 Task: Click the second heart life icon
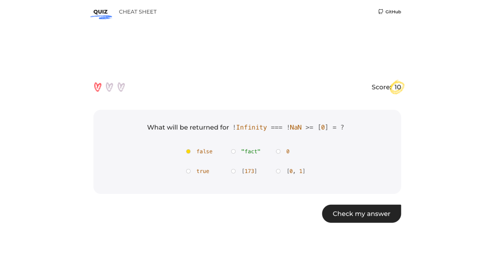pos(109,87)
